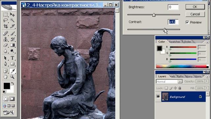211x119 pixels.
Task: Pick a color from the color ramp
Action: coord(181,66)
